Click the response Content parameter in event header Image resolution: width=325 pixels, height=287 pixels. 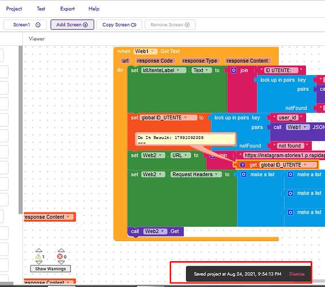coord(247,61)
